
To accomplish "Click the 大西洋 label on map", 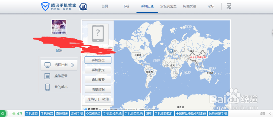I will pyautogui.click(x=156, y=60).
